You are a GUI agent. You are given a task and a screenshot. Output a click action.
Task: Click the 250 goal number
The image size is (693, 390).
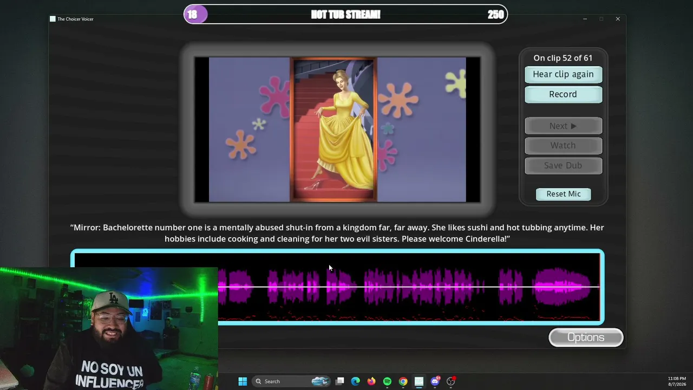495,15
